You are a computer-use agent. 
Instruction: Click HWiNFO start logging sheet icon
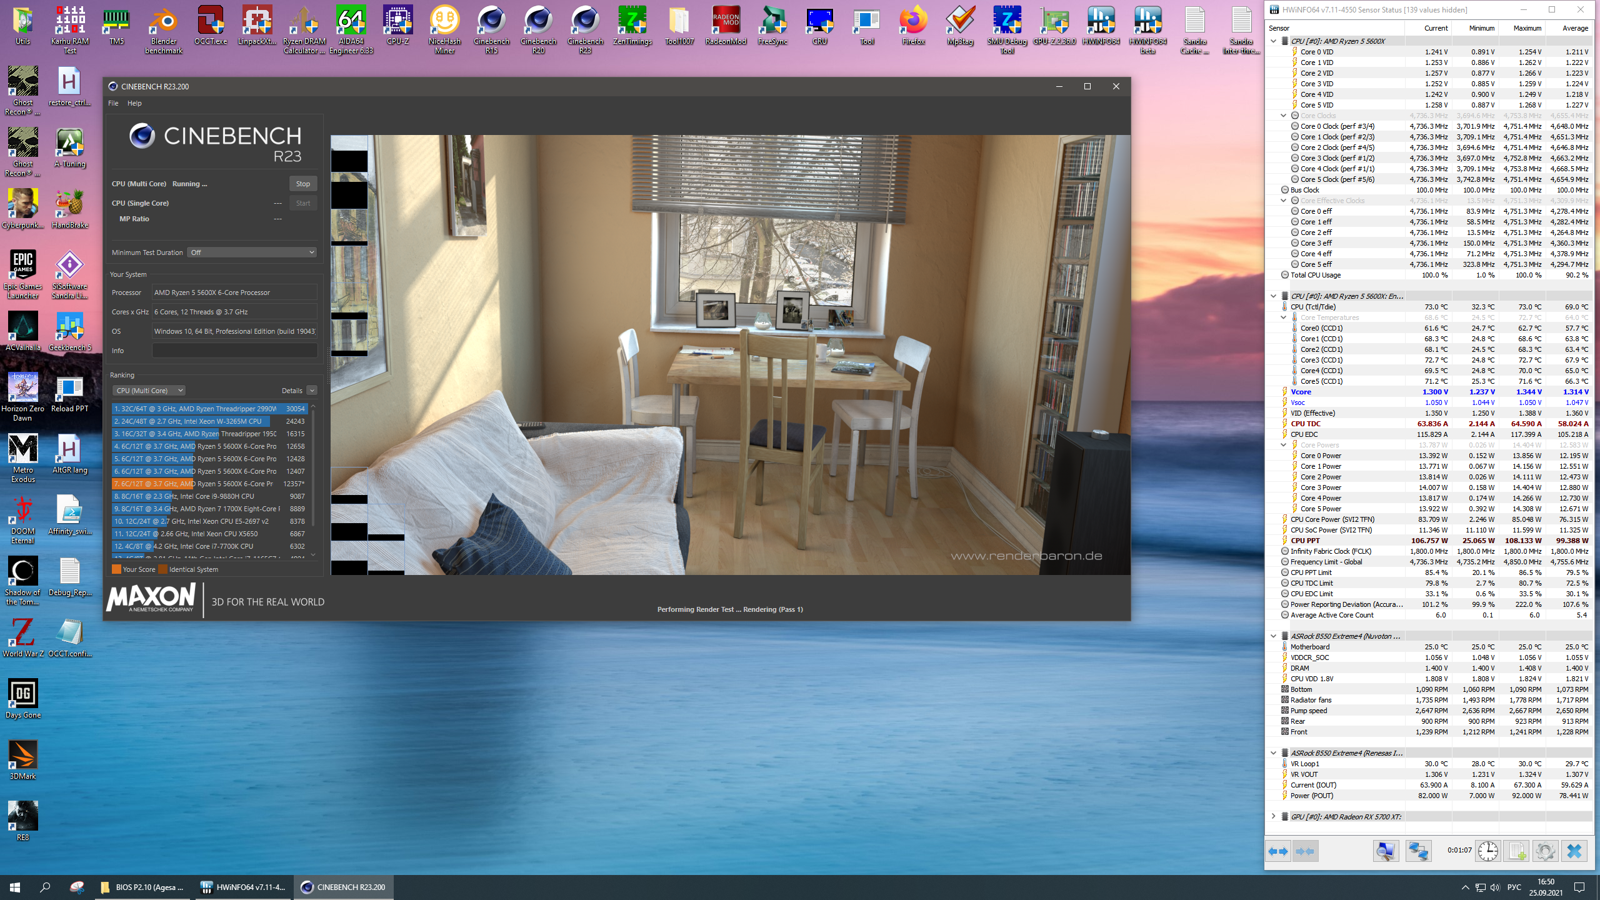1516,851
